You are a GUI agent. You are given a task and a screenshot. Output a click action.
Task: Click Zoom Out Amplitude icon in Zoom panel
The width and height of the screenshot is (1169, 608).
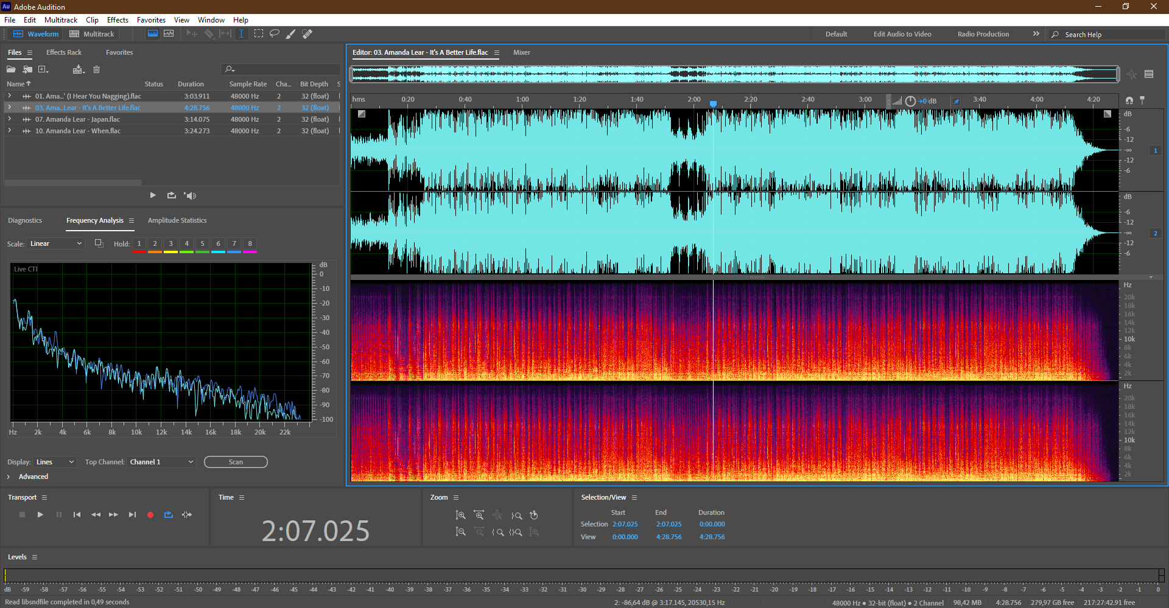click(460, 532)
